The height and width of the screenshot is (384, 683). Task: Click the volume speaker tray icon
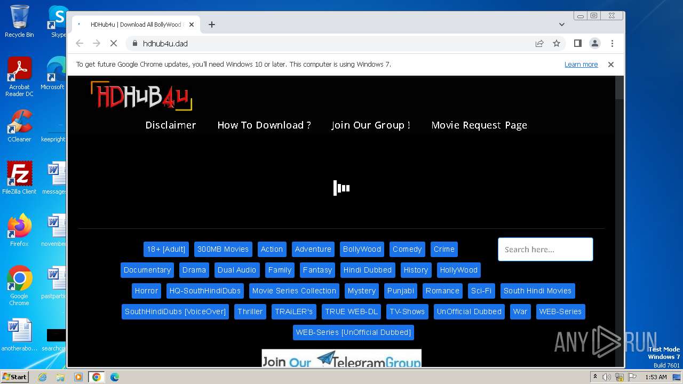[x=607, y=377]
